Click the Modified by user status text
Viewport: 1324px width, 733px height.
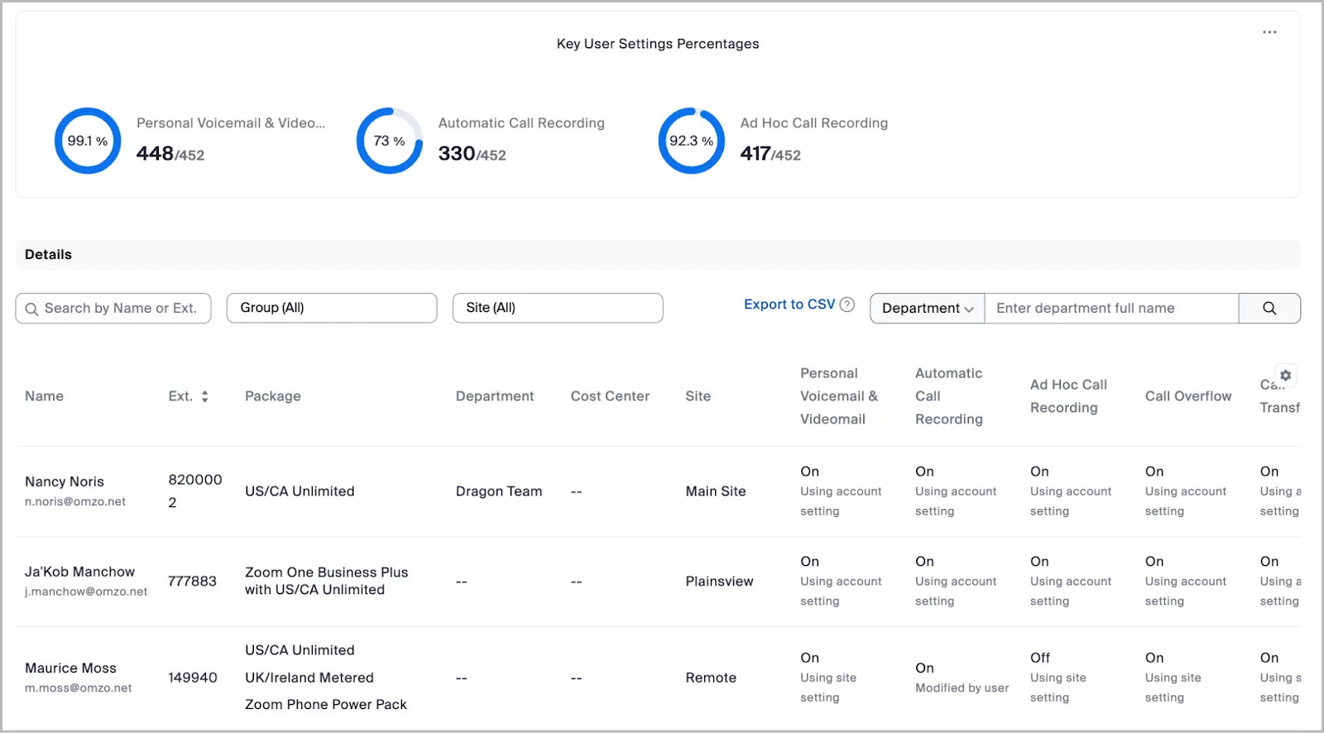click(x=962, y=687)
